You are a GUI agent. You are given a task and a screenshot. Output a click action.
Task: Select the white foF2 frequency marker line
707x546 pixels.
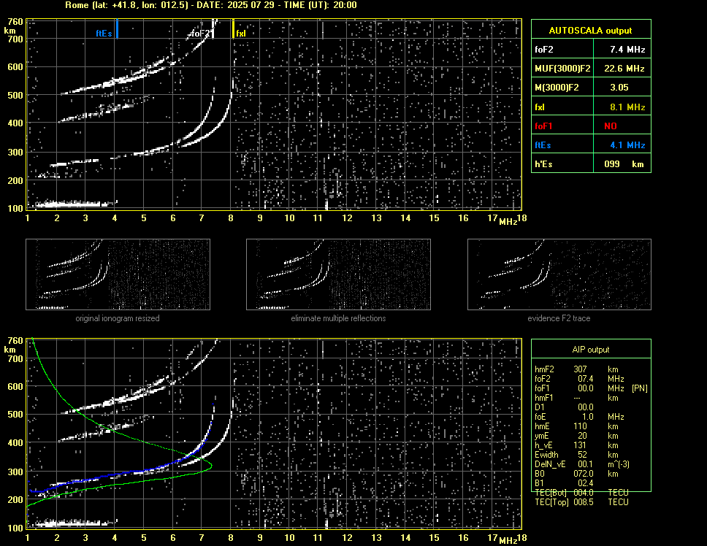(213, 28)
